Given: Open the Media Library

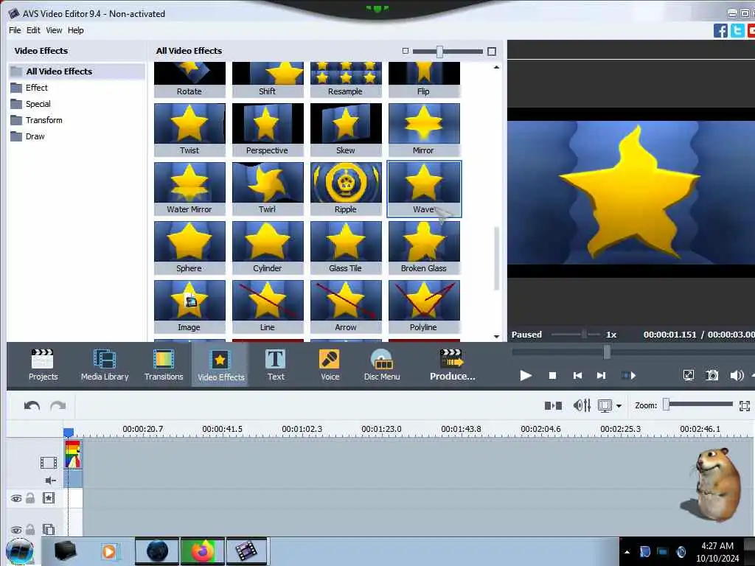Looking at the screenshot, I should (105, 365).
